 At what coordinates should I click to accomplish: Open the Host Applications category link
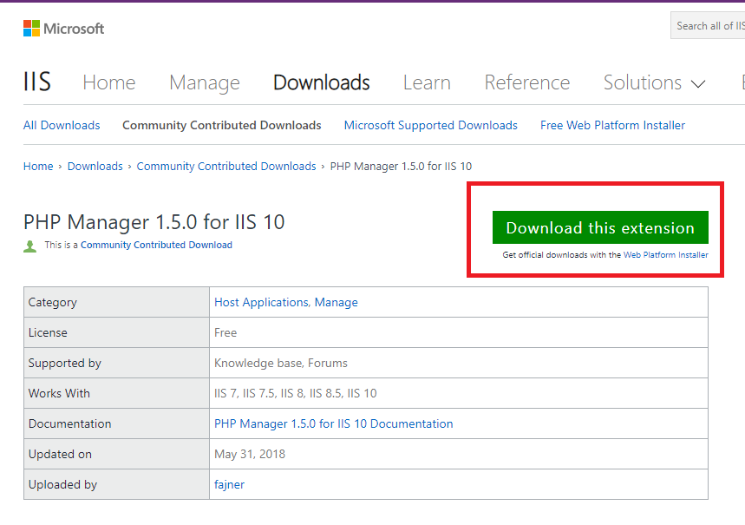pyautogui.click(x=262, y=303)
